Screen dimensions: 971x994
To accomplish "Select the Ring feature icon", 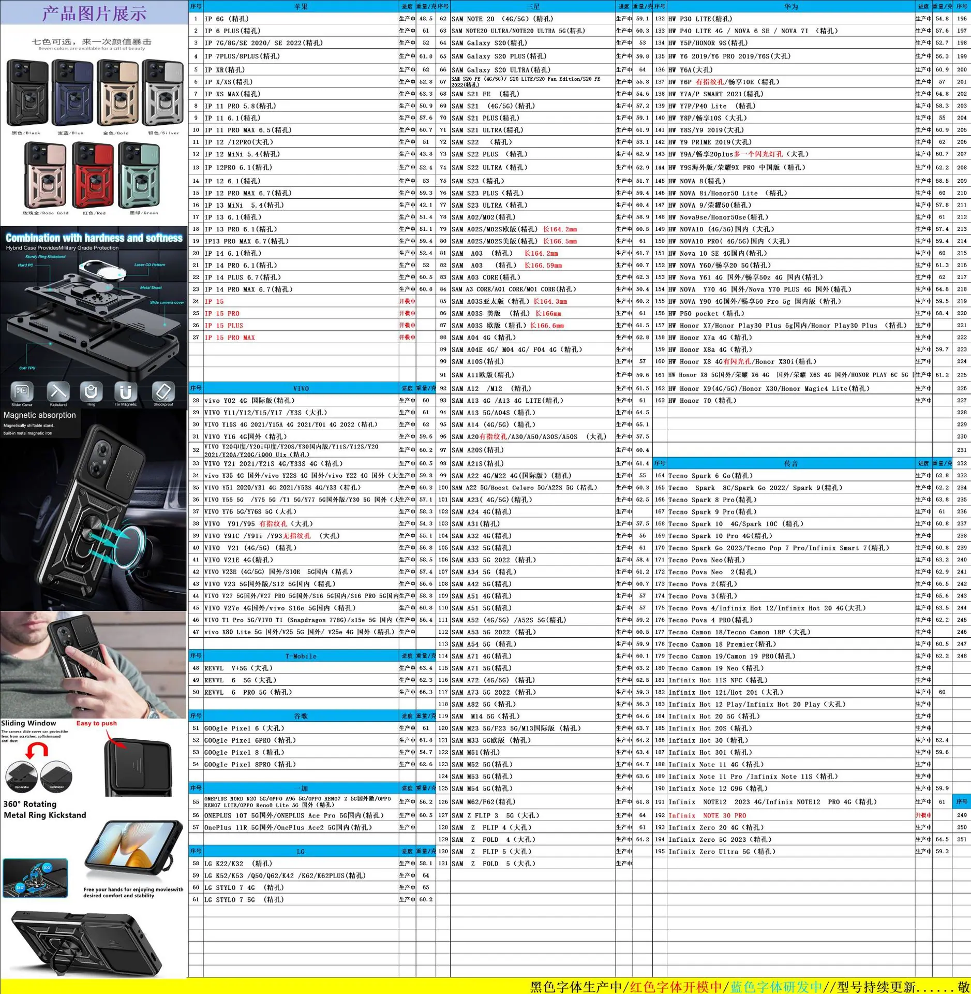I will 91,391.
